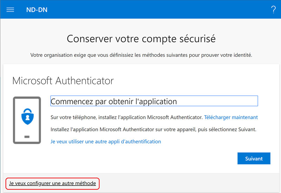The width and height of the screenshot is (281, 193).
Task: Click the Conserver votre compte sécurisé heading
Action: pos(141,38)
